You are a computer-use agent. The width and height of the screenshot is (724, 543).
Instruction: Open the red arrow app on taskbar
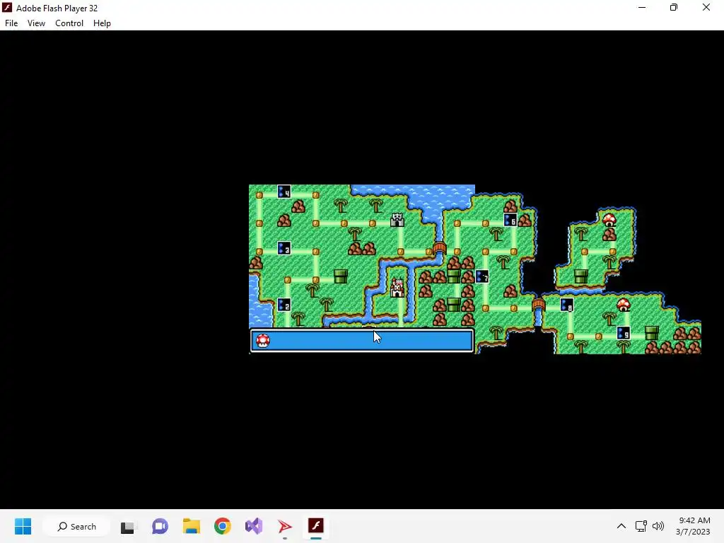click(x=285, y=526)
